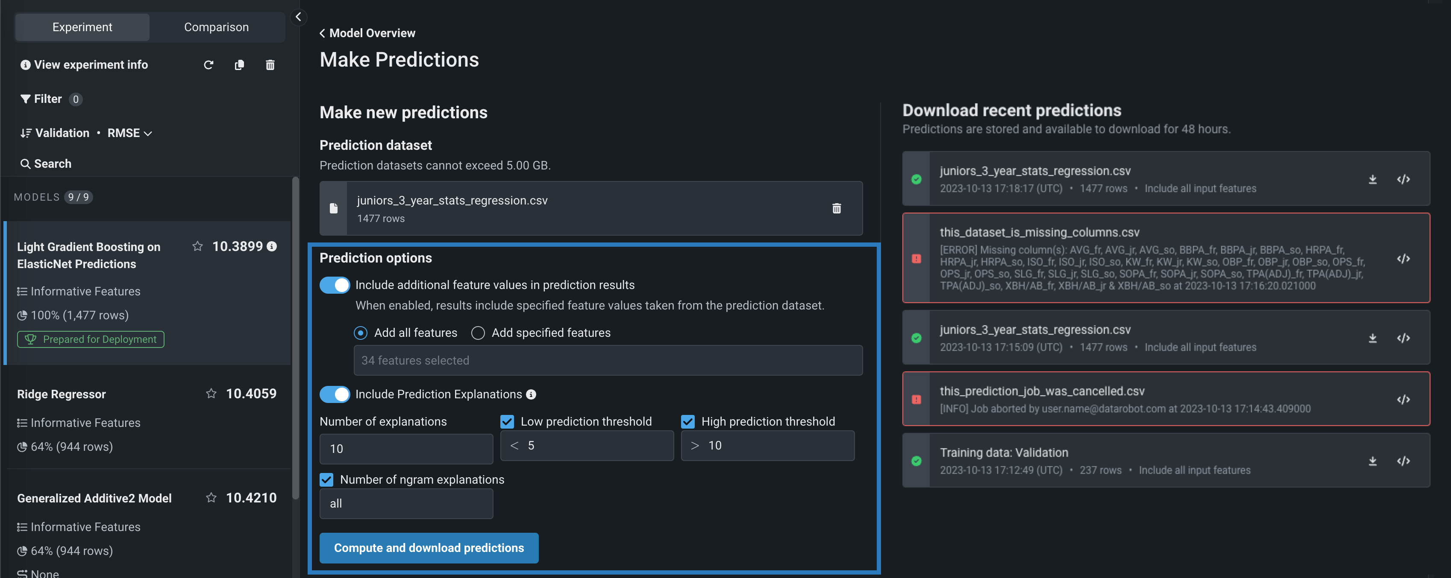Disable the Include Prediction Explanations toggle

pyautogui.click(x=335, y=394)
